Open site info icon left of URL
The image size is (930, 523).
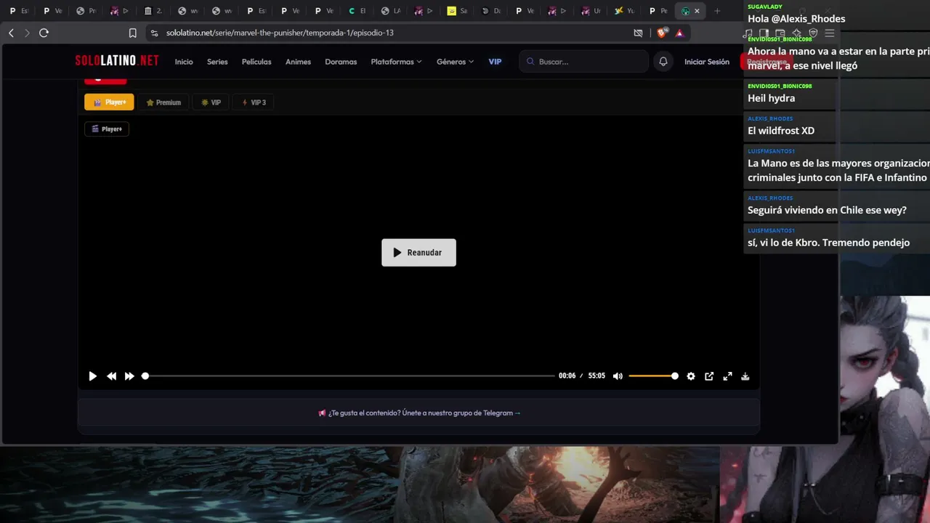click(154, 33)
